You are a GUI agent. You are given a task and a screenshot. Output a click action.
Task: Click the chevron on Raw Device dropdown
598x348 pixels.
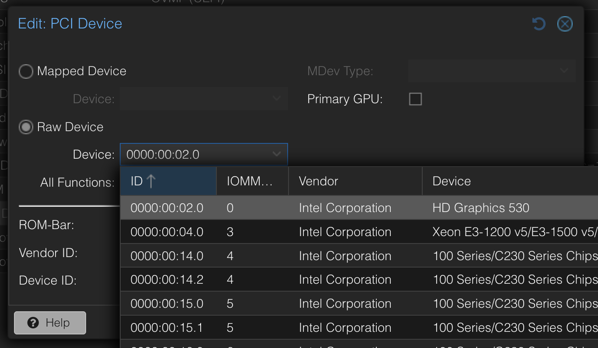[276, 154]
